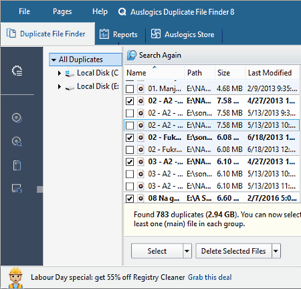Check the box for 01. Manj... file
The image size is (301, 289).
[x=130, y=89]
